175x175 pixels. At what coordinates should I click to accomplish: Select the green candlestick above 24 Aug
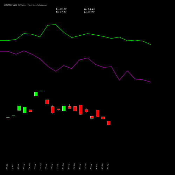click(64, 108)
